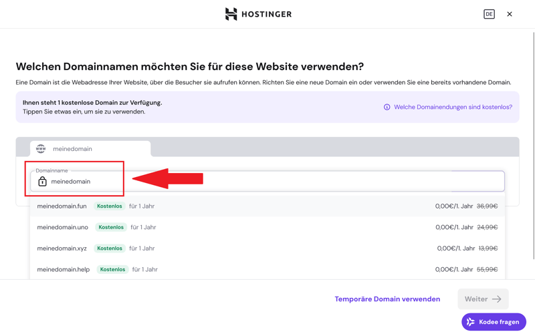
Task: Select the meinedomain tab
Action: (90, 149)
